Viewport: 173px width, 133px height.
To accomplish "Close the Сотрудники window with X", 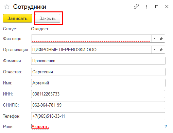I will pos(167,7).
